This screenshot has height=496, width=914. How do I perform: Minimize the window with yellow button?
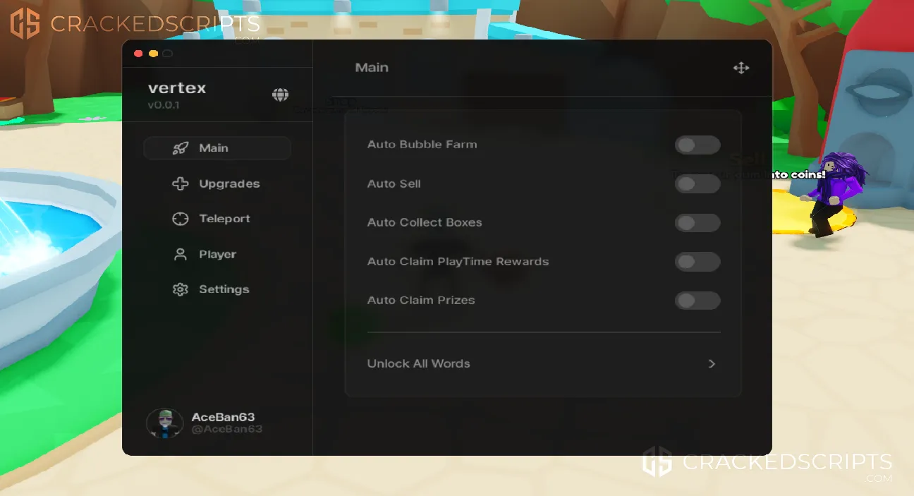click(x=153, y=54)
